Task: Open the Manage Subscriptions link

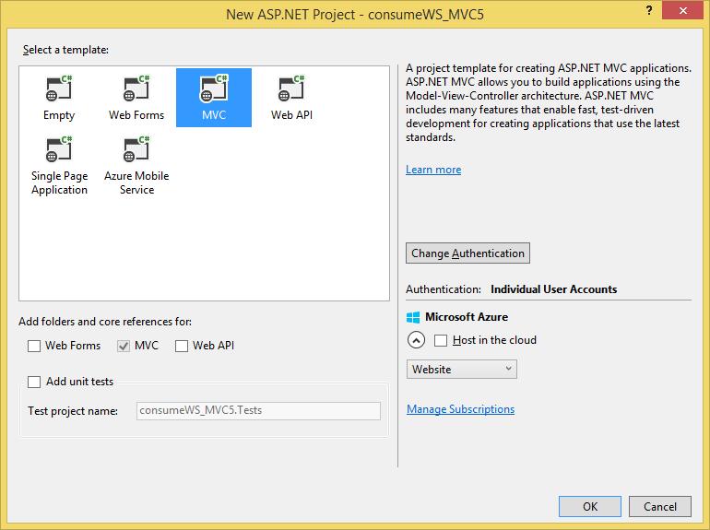Action: pyautogui.click(x=460, y=409)
